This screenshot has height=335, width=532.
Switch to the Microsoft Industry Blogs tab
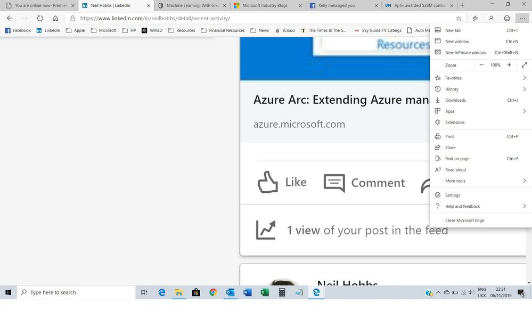pos(266,5)
